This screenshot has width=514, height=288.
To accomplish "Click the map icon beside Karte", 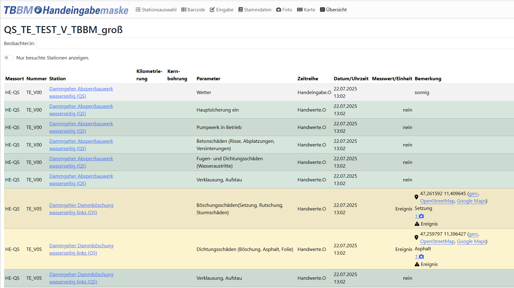I will 300,9.
